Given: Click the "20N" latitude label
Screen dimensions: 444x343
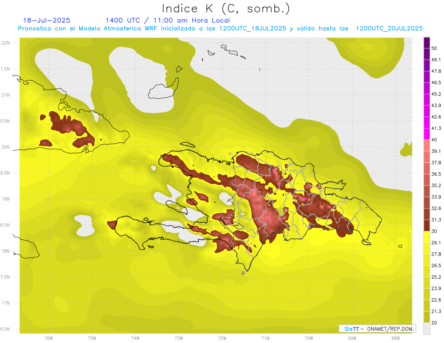Looking at the screenshot, I should pos(6,147).
